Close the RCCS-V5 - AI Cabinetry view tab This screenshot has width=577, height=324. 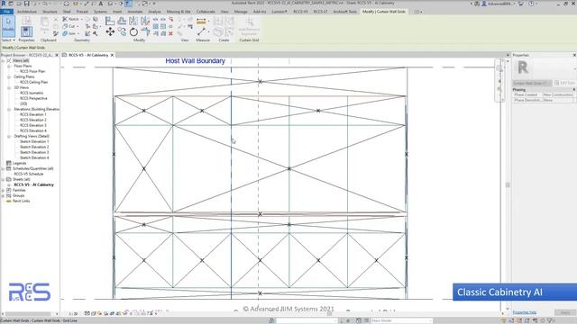coord(112,55)
